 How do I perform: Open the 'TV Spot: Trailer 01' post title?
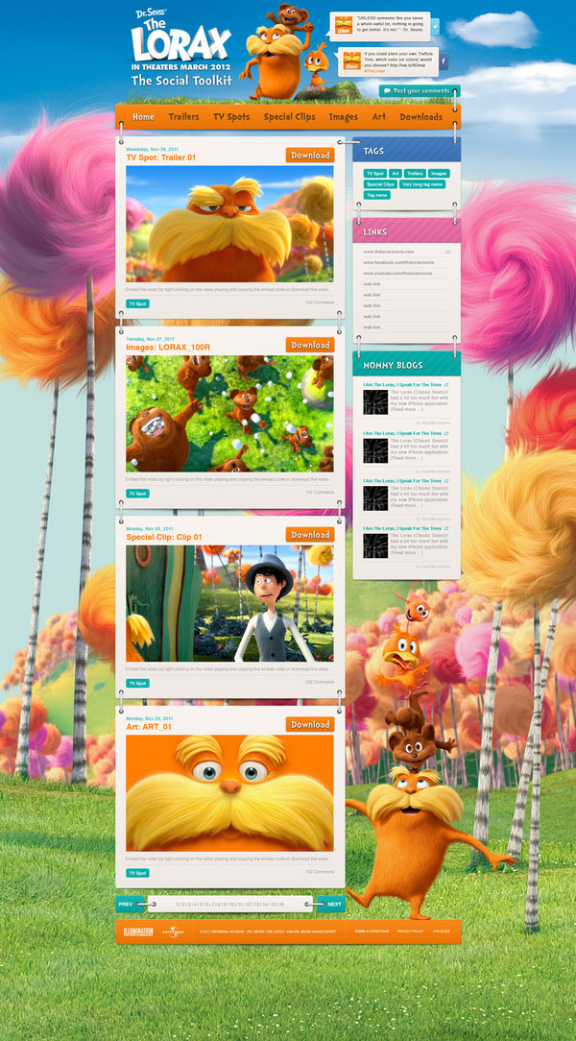(160, 158)
